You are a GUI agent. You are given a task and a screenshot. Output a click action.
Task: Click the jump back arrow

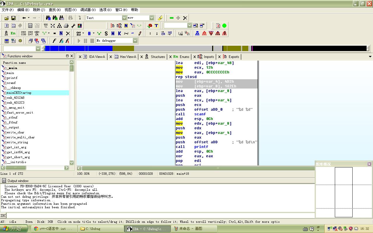click(x=24, y=18)
